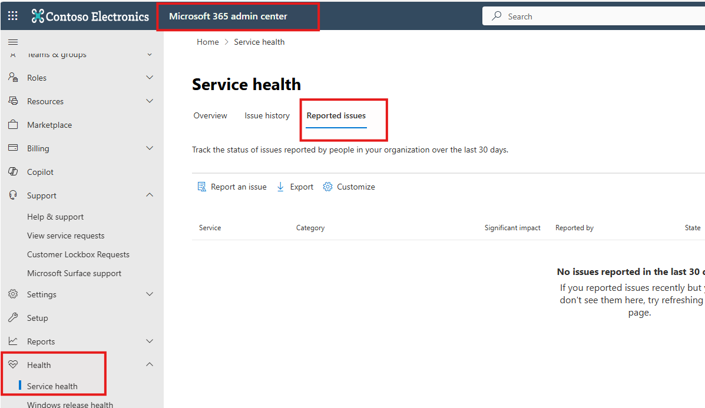Click the Contoso Electronics logo

(x=90, y=16)
